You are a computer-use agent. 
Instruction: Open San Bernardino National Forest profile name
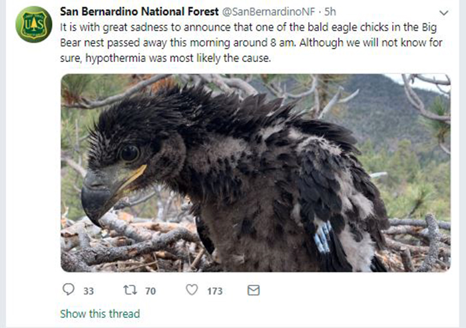139,11
